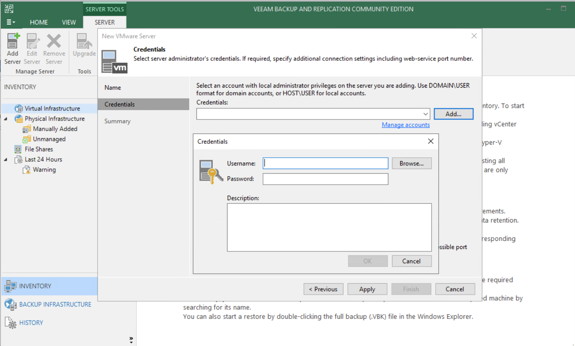
Task: Close the Credentials dialog with X
Action: click(x=430, y=141)
